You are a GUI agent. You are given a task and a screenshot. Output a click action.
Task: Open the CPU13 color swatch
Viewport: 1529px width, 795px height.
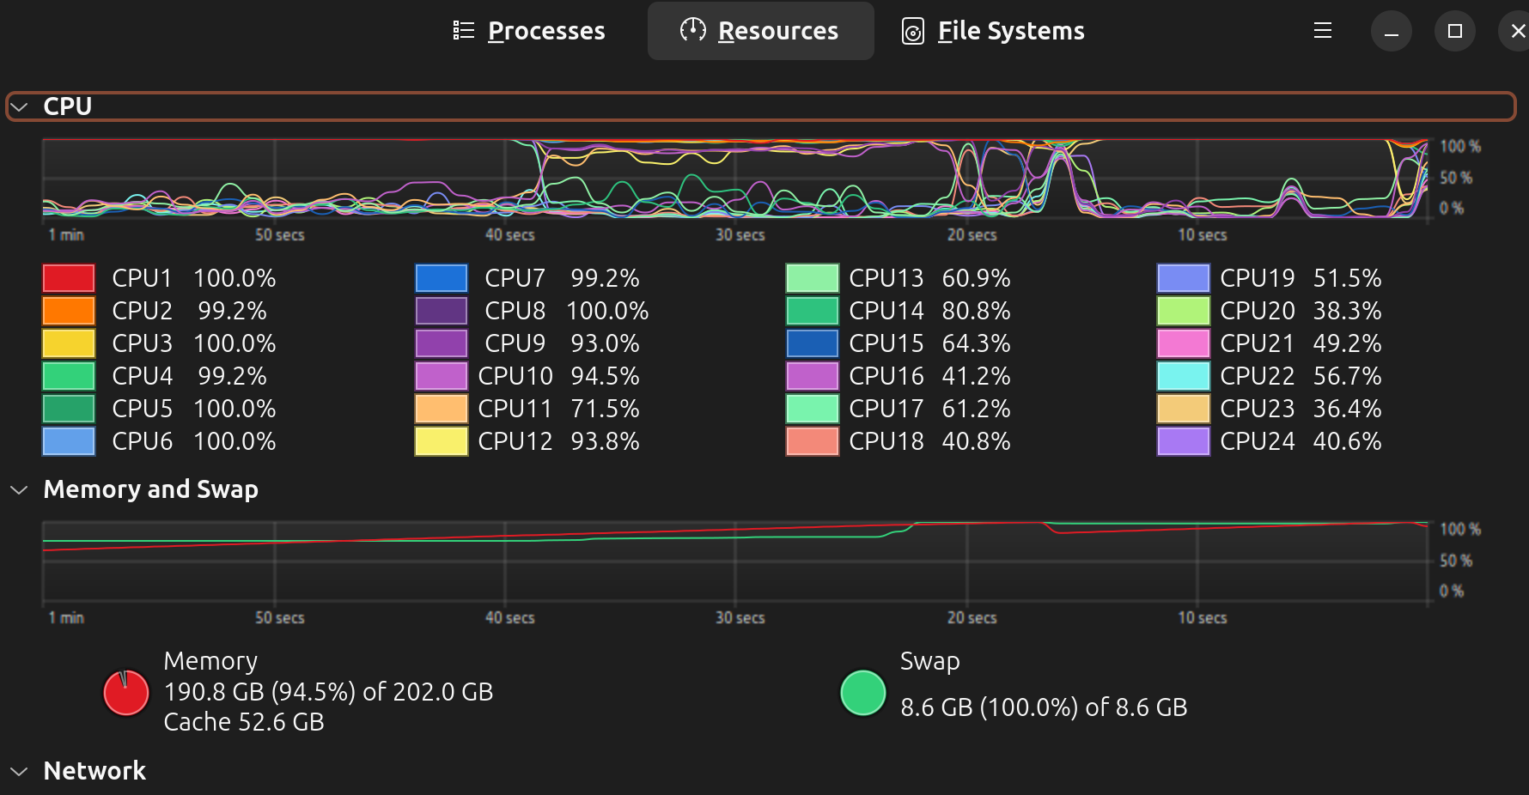point(812,278)
